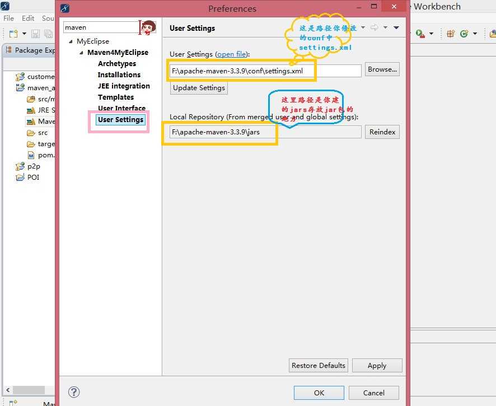Open the File menu
This screenshot has width=496, height=406.
(x=8, y=18)
